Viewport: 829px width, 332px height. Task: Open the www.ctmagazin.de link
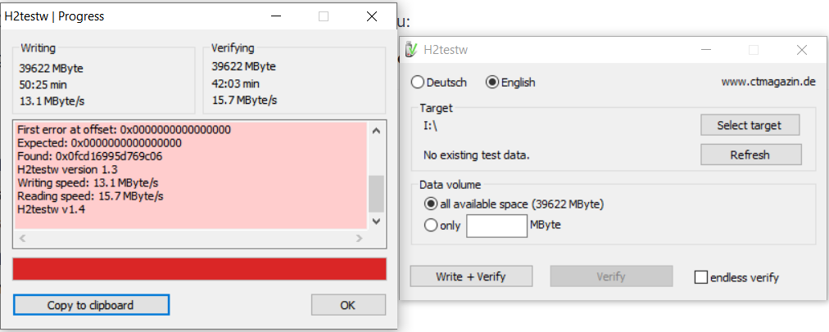pos(768,82)
